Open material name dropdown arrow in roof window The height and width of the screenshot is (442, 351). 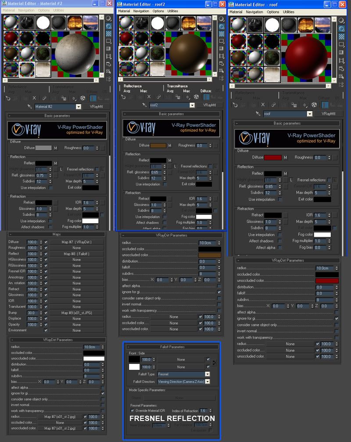[309, 114]
